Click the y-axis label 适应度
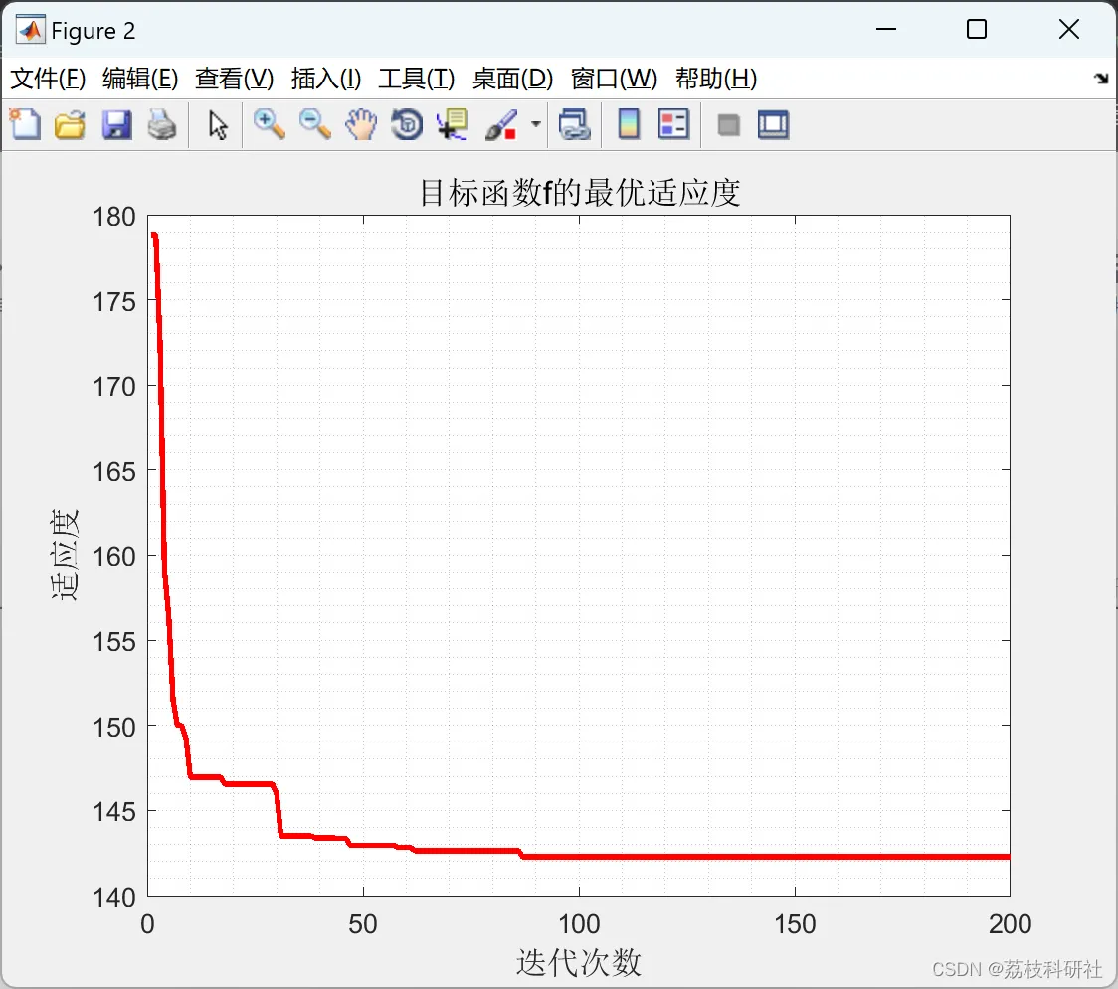1118x989 pixels. (65, 555)
